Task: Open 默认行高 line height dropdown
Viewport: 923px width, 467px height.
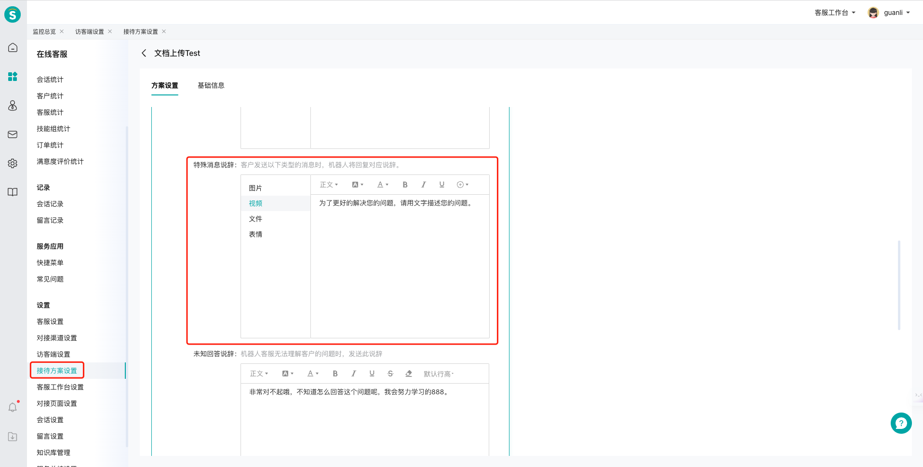Action: 438,374
